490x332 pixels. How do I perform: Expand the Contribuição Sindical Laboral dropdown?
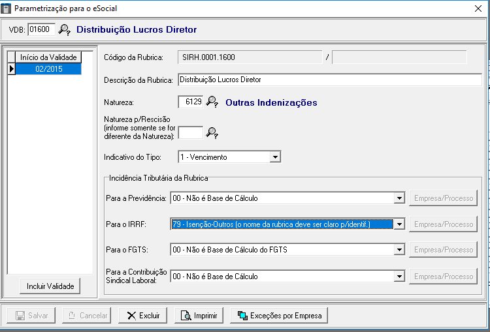pyautogui.click(x=399, y=277)
